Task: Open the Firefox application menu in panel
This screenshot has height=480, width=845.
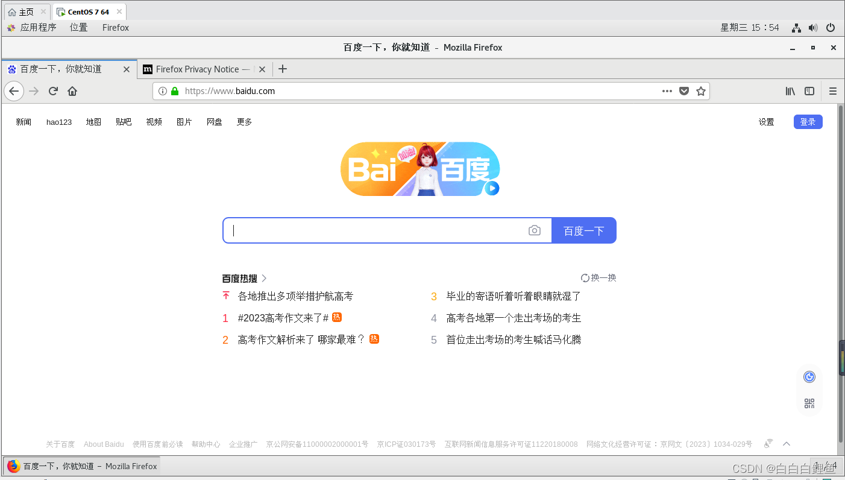Action: point(116,28)
